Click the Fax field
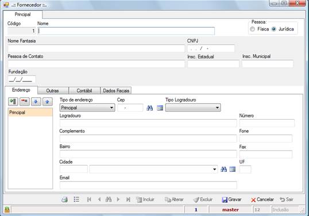This screenshot has width=309, height=216. (x=266, y=154)
